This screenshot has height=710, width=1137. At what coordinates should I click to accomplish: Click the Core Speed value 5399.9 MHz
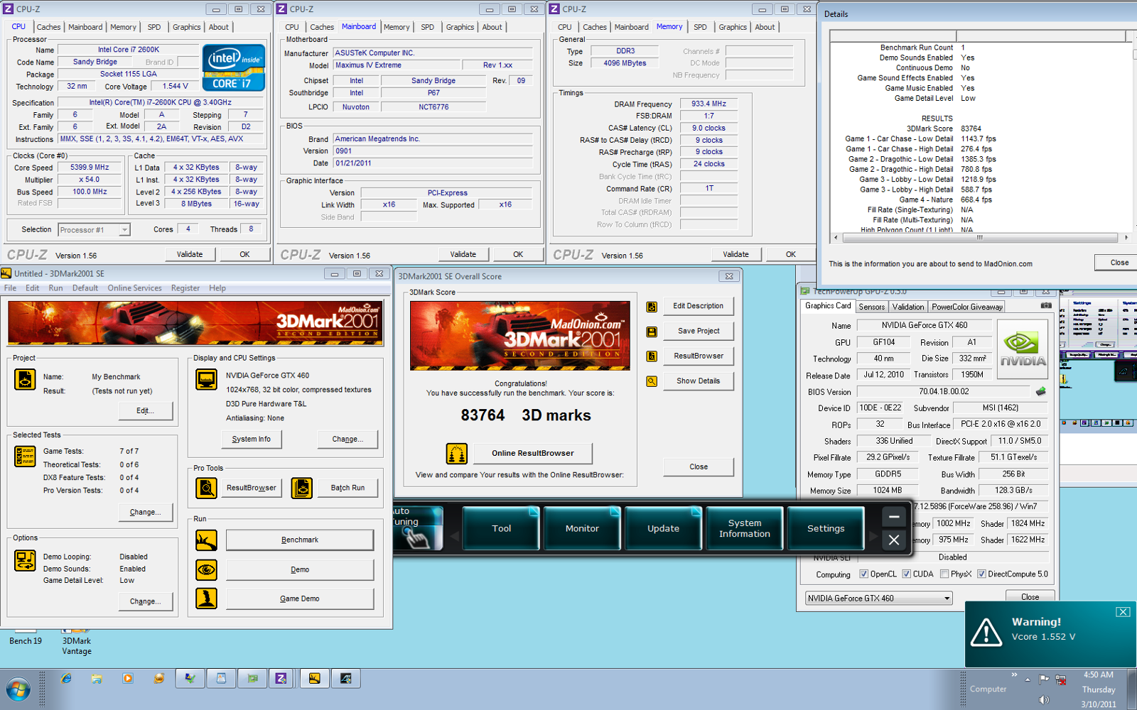[90, 168]
